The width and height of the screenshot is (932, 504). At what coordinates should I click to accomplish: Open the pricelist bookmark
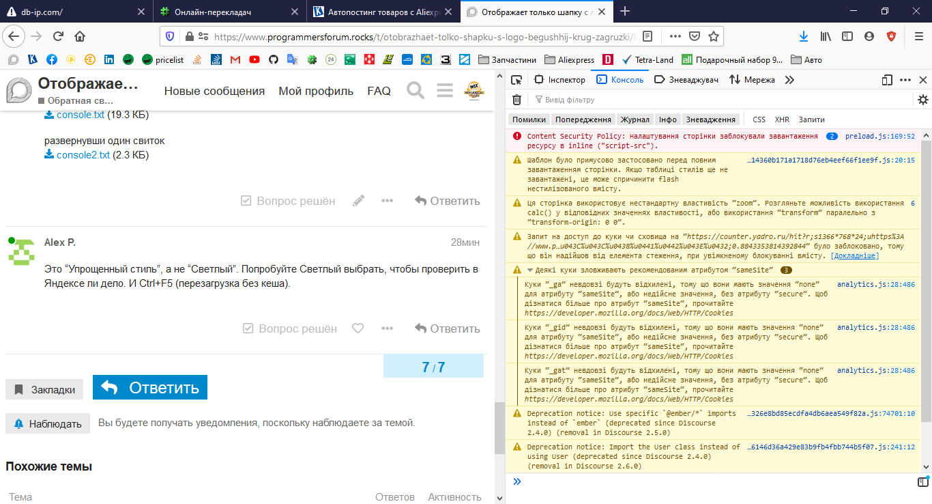coord(163,60)
